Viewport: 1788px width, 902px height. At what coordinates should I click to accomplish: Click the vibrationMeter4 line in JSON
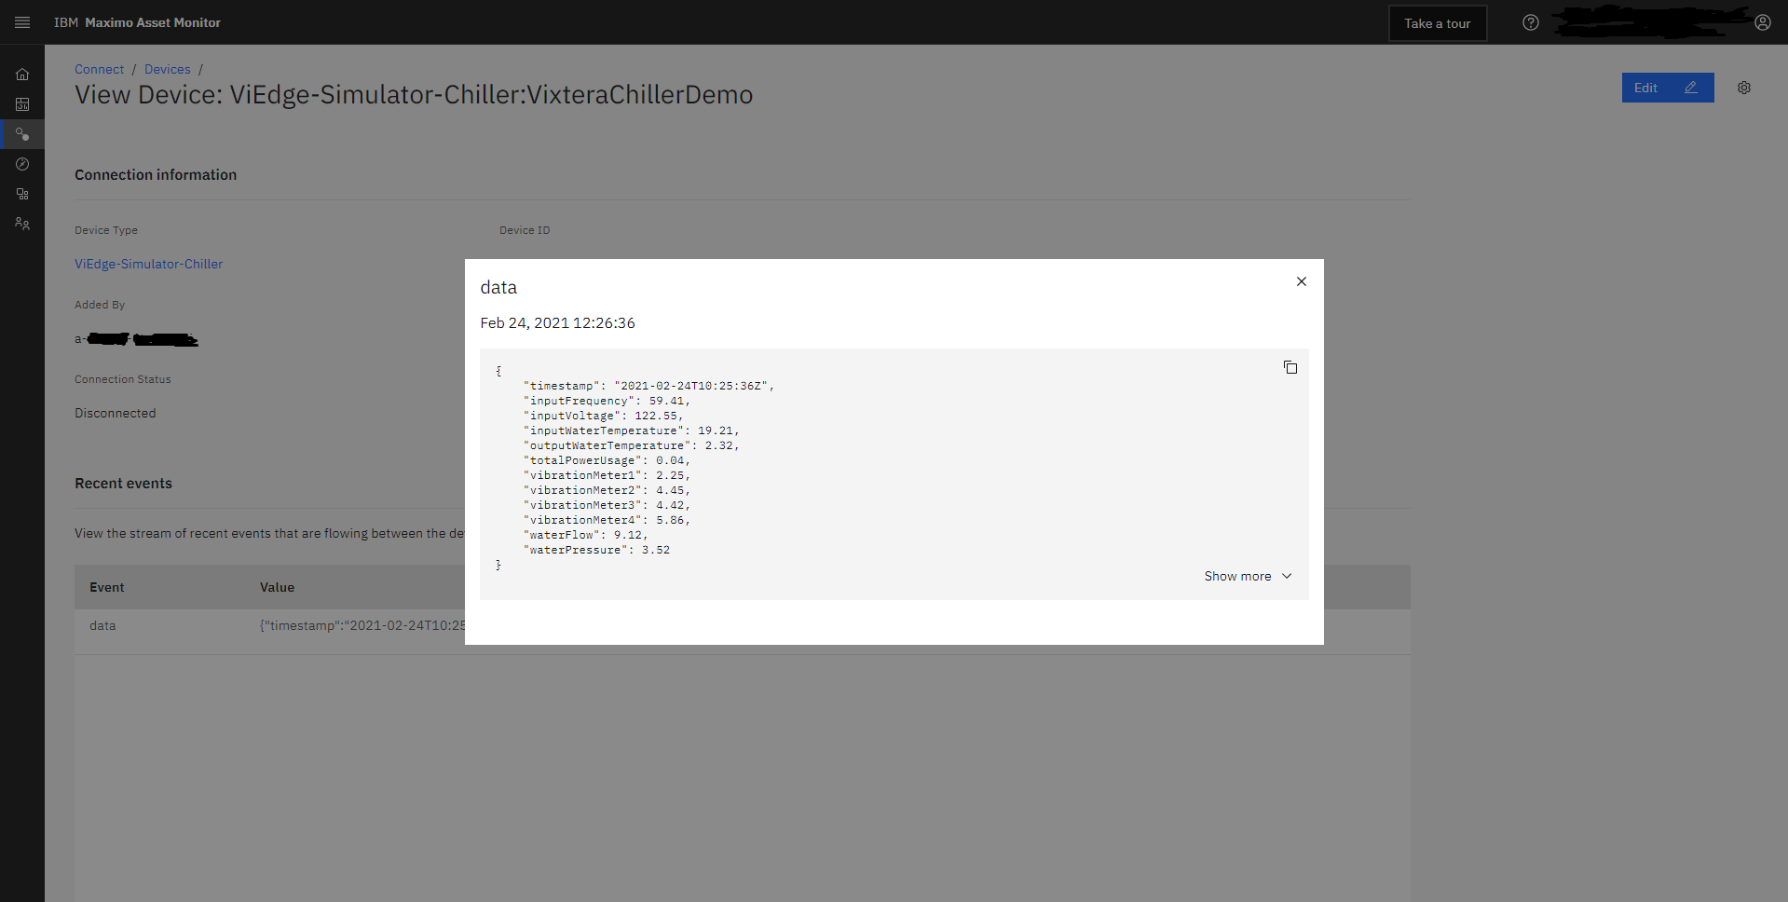[x=607, y=520]
